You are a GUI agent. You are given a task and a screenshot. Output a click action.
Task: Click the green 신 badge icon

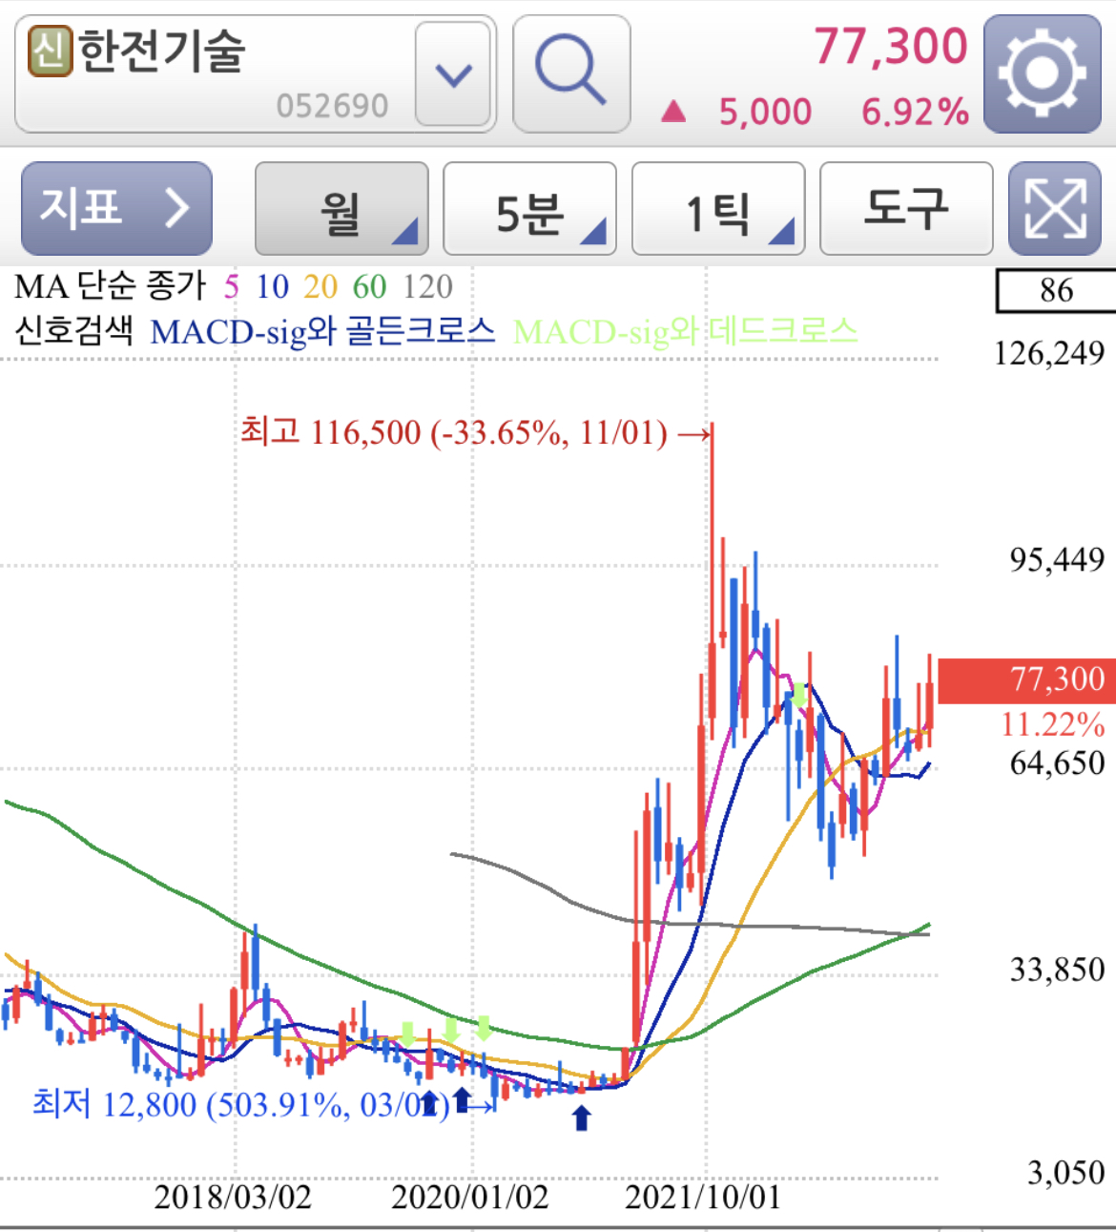[51, 51]
